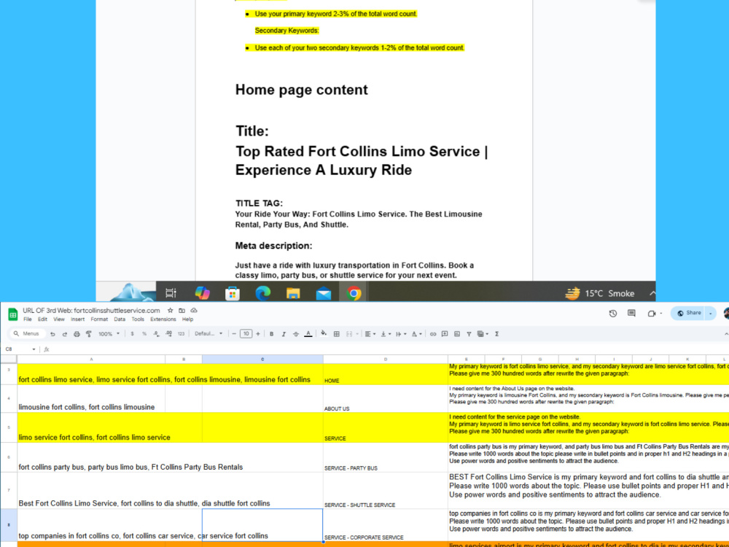729x547 pixels.
Task: Toggle strikethrough formatting
Action: [x=296, y=334]
